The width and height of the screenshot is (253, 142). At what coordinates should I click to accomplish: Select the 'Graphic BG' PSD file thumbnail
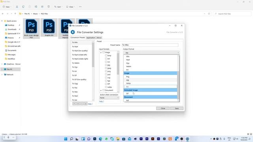tap(49, 28)
